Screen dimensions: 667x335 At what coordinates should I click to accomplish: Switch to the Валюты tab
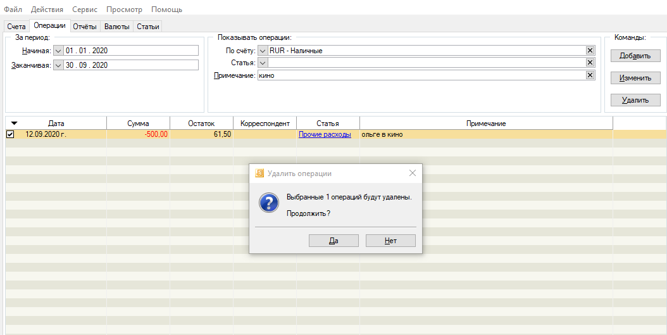[117, 27]
